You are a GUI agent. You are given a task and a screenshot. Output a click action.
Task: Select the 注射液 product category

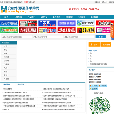[6, 57]
